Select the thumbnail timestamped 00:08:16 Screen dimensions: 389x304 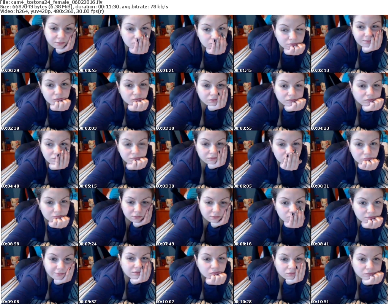coord(272,218)
